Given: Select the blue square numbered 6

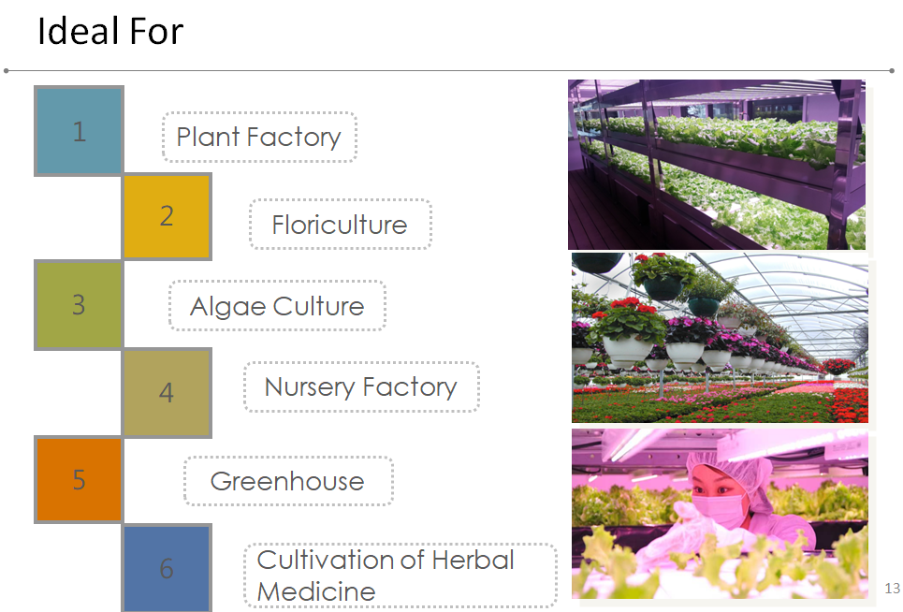Looking at the screenshot, I should click(x=167, y=568).
